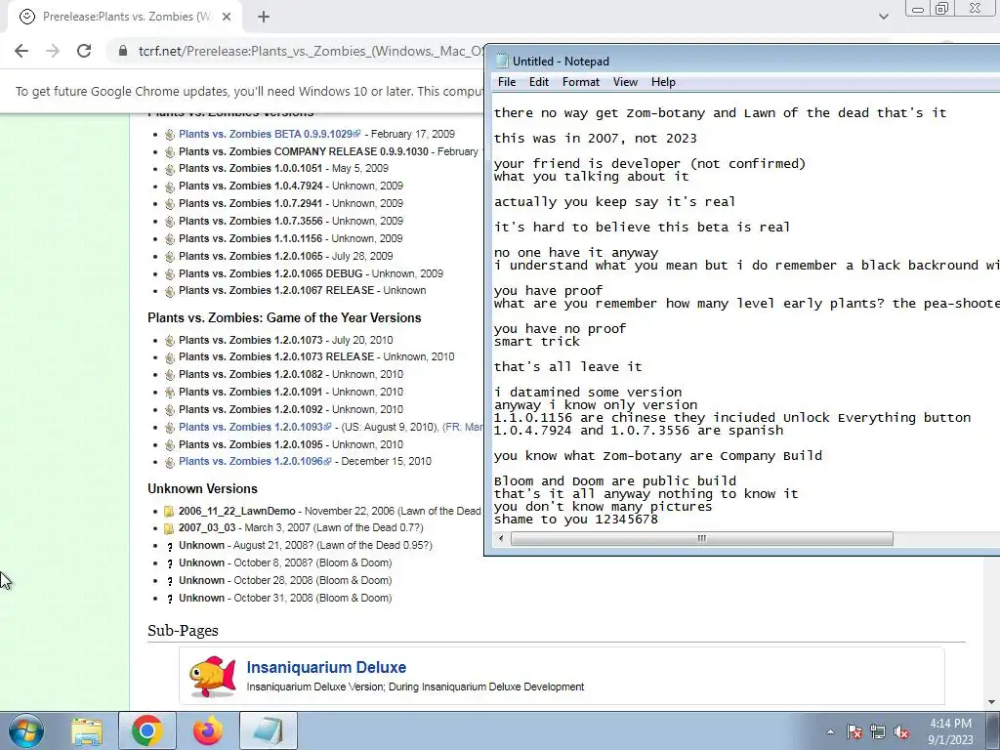
Task: Open Plants vs. Zombies BETA 0.9.9.1029 link
Action: click(x=266, y=134)
